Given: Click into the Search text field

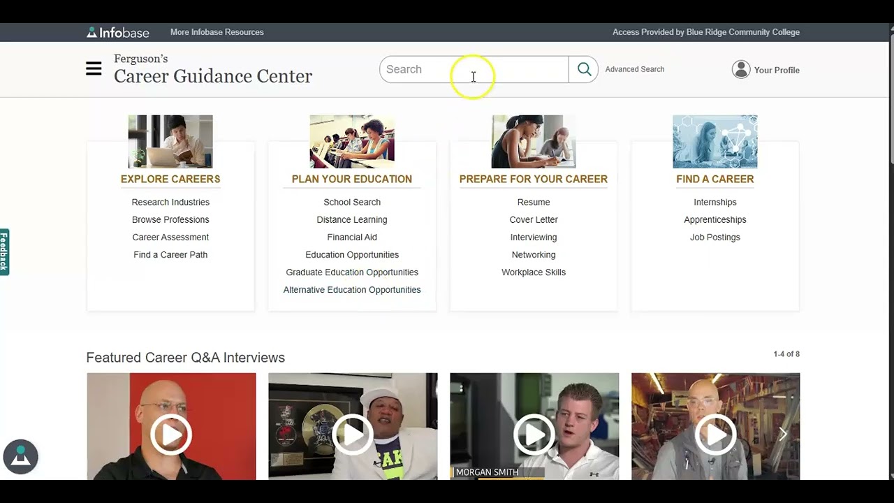Looking at the screenshot, I should pos(474,69).
